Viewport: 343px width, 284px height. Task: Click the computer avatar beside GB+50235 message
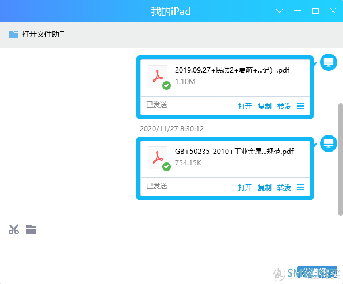(329, 143)
